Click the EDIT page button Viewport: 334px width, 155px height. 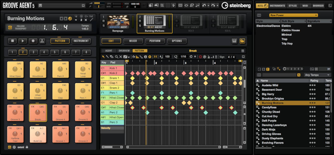(111, 41)
